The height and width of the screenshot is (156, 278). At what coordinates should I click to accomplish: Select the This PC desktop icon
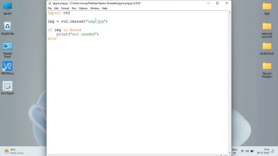tap(7, 8)
